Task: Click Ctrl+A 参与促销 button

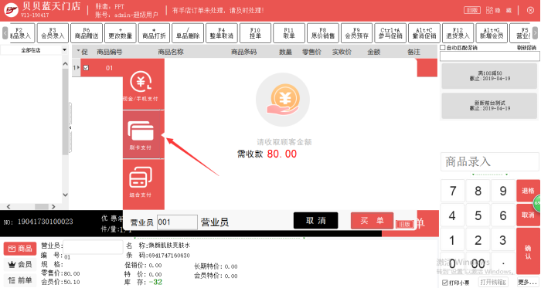Action: (x=390, y=33)
